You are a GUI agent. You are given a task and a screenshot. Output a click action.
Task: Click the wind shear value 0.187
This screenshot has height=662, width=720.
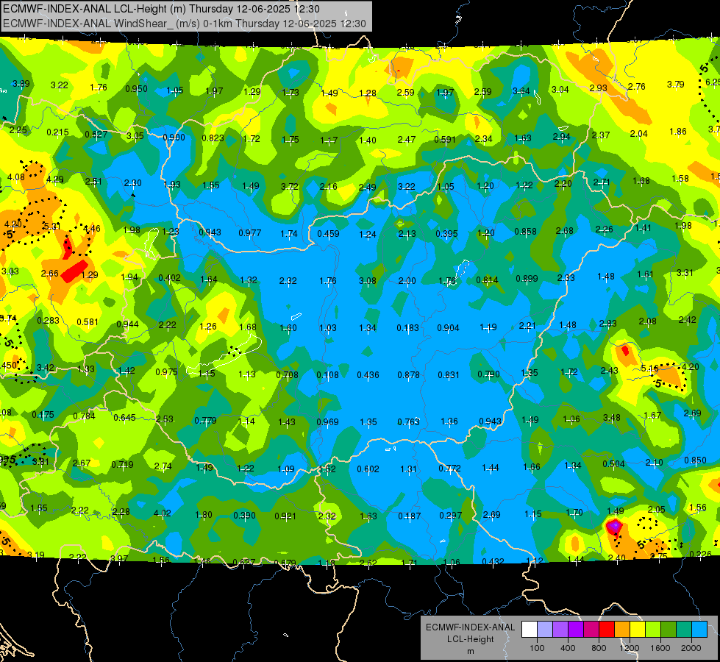[x=410, y=516]
